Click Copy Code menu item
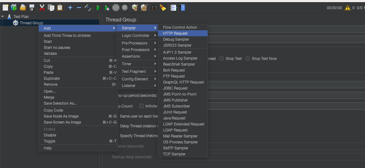 coord(78,110)
